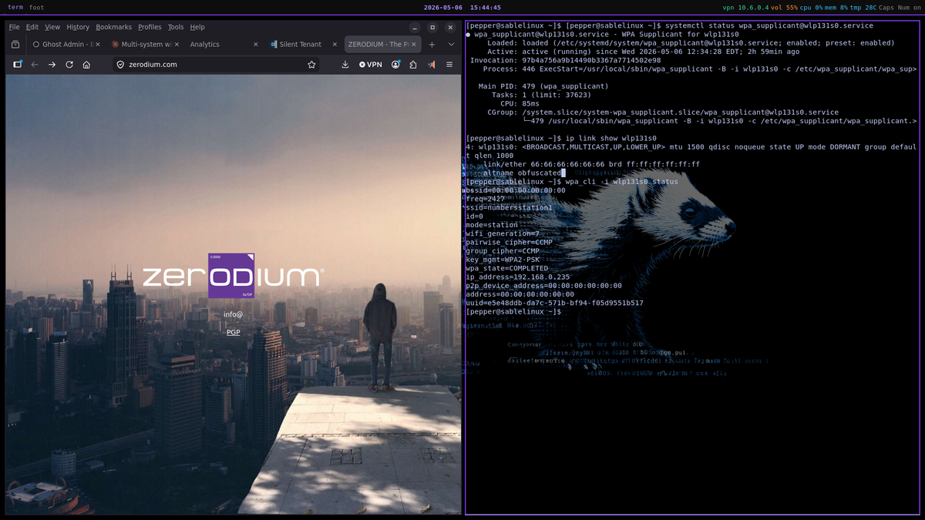The width and height of the screenshot is (925, 520).
Task: Click the Caps Num indicator
Action: coord(898,7)
